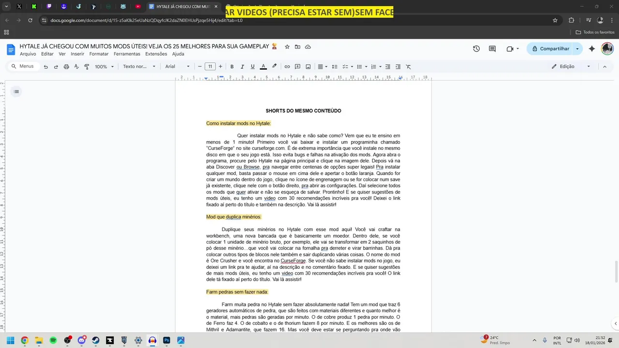Image resolution: width=619 pixels, height=348 pixels.
Task: Click the Redo arrow in Docs toolbar
Action: click(x=56, y=67)
